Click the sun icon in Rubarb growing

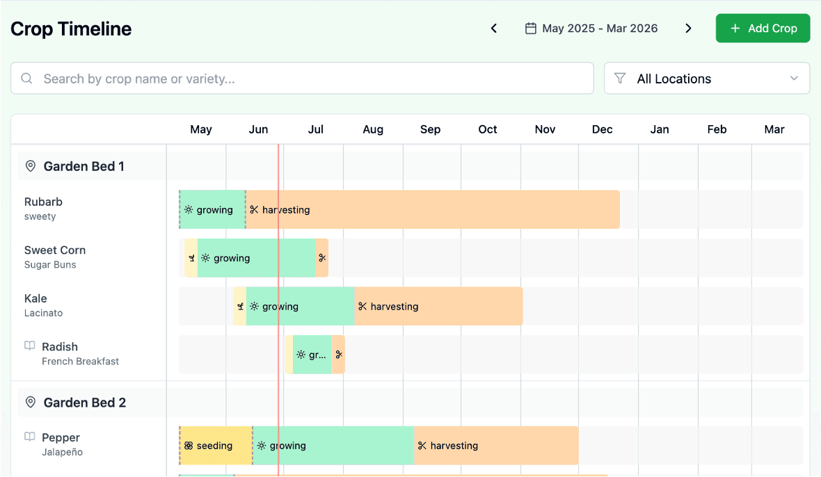[x=189, y=210]
